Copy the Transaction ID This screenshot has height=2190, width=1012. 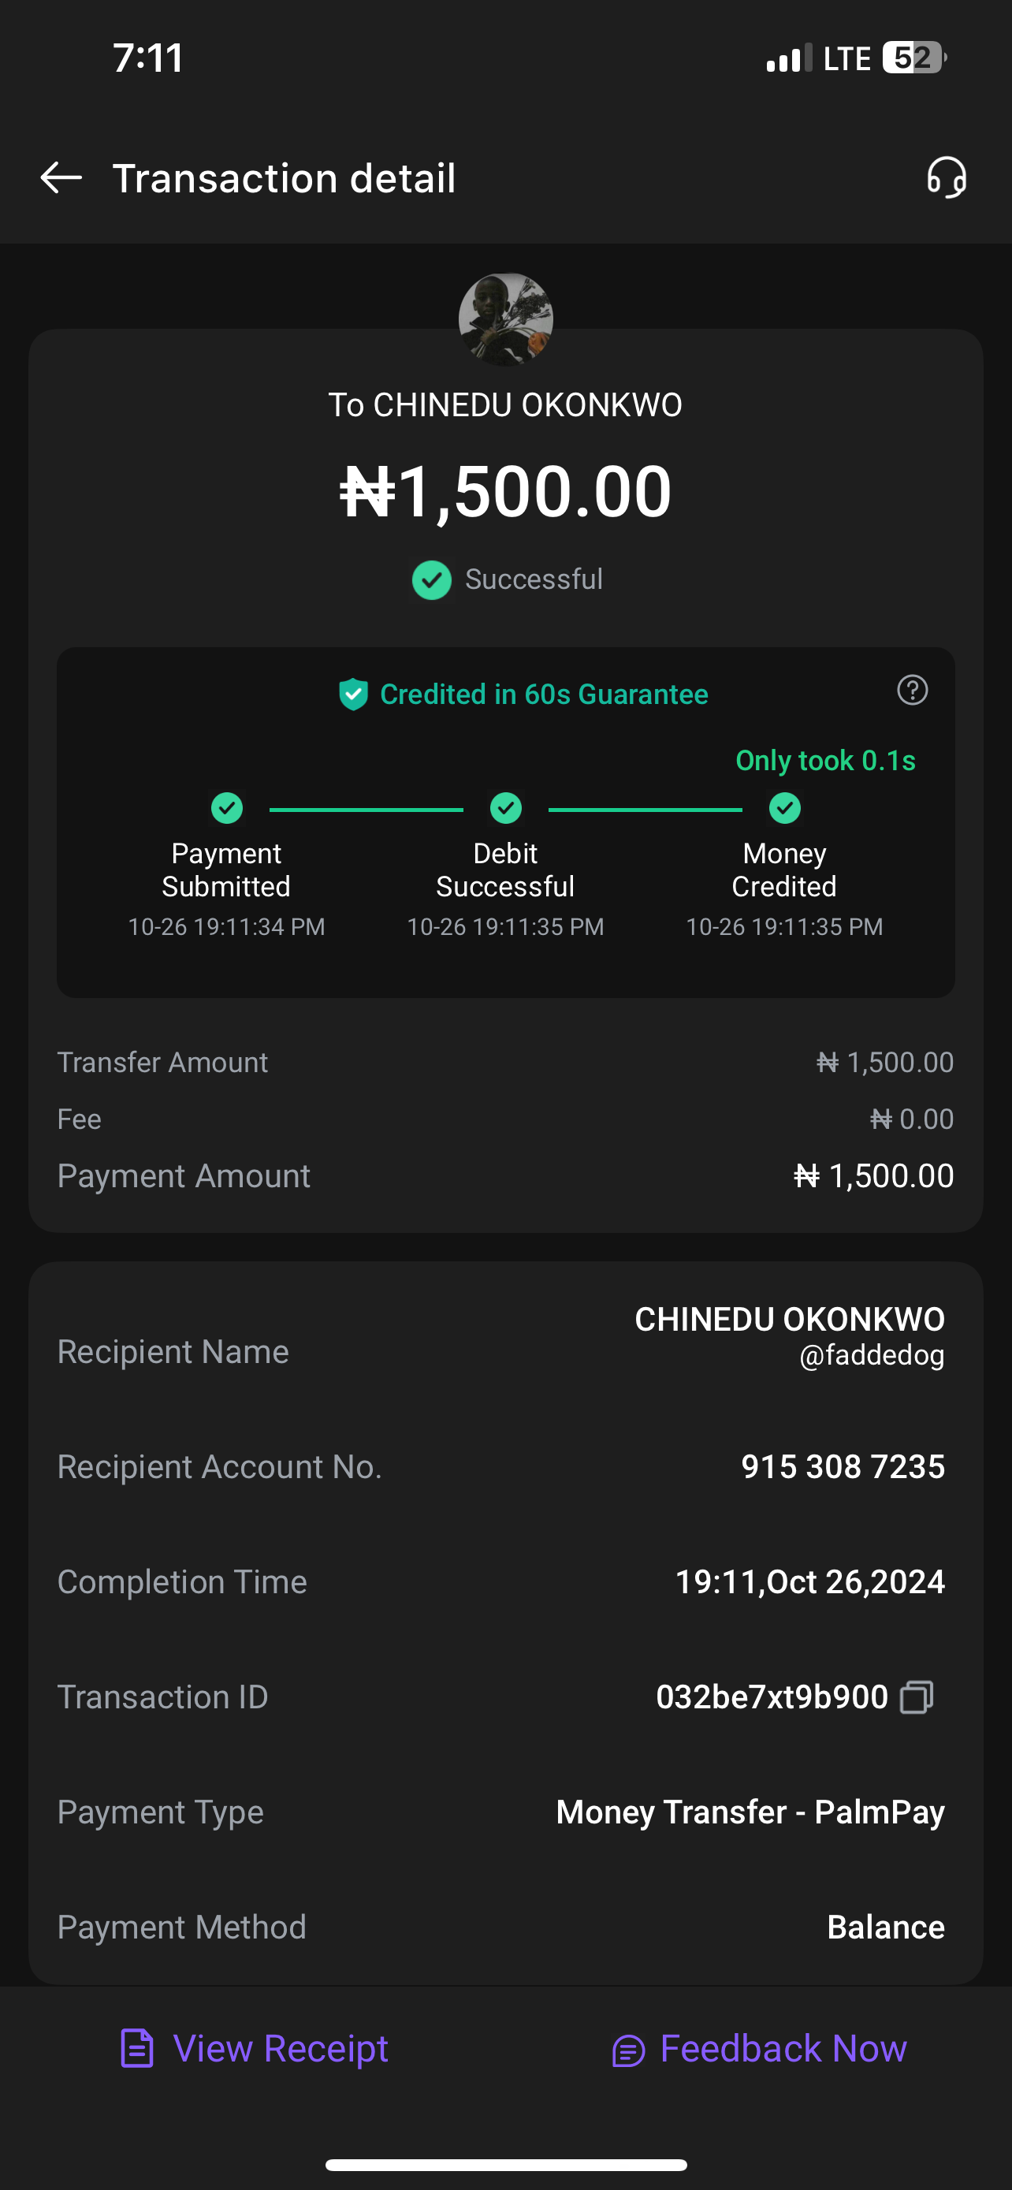pos(917,1697)
